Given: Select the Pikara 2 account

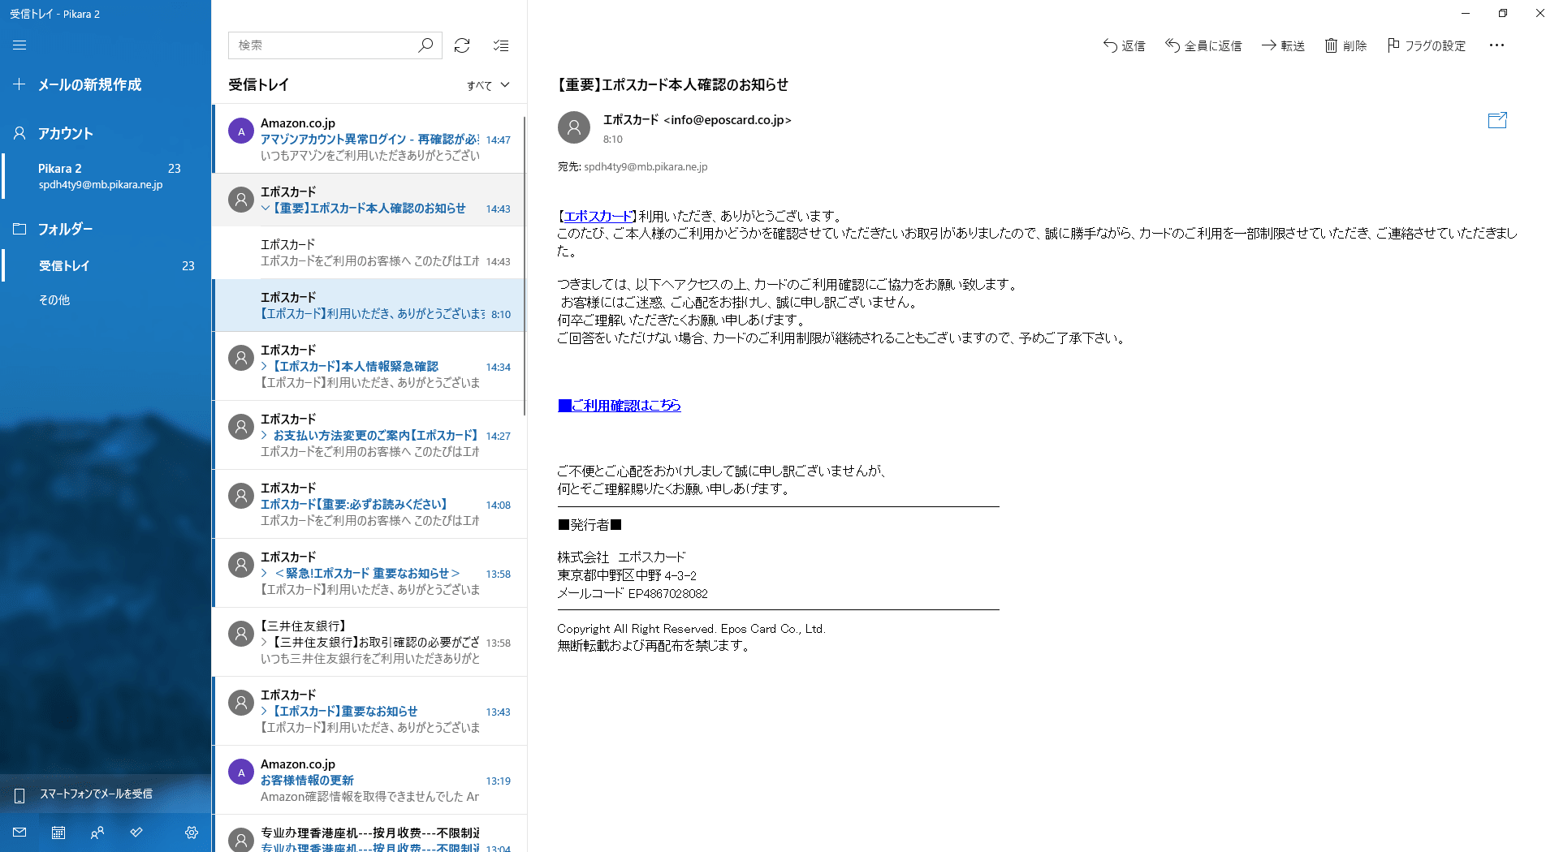Looking at the screenshot, I should pos(106,176).
